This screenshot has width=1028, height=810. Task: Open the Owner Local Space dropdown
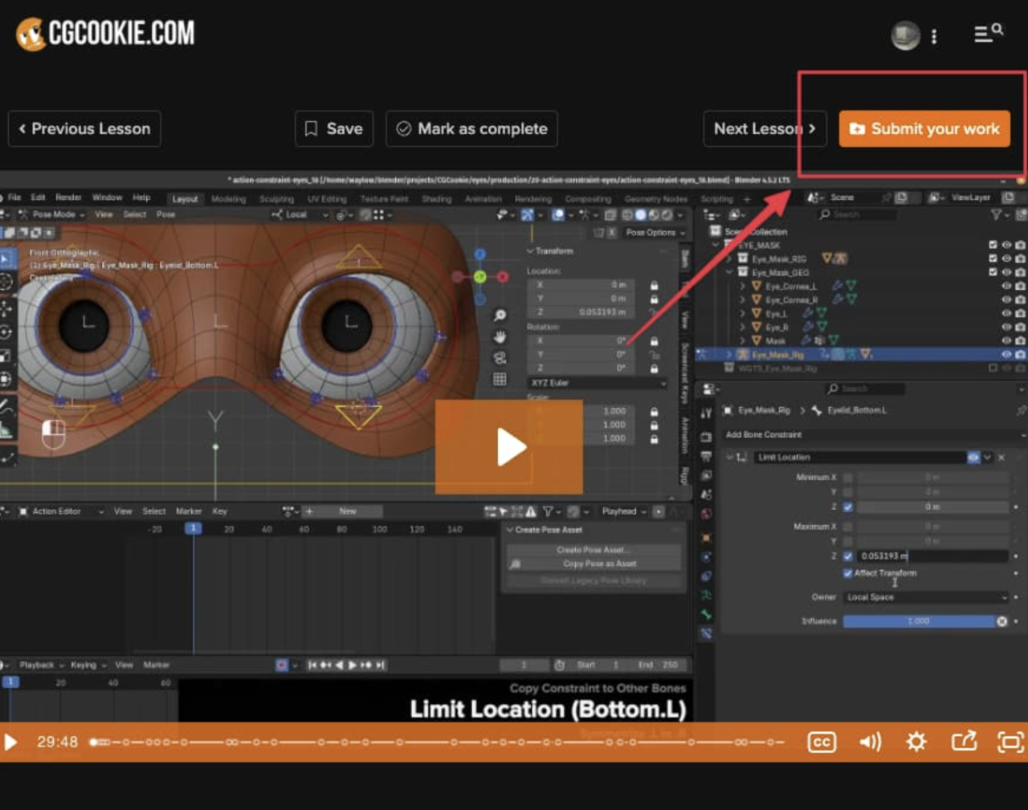tap(925, 597)
